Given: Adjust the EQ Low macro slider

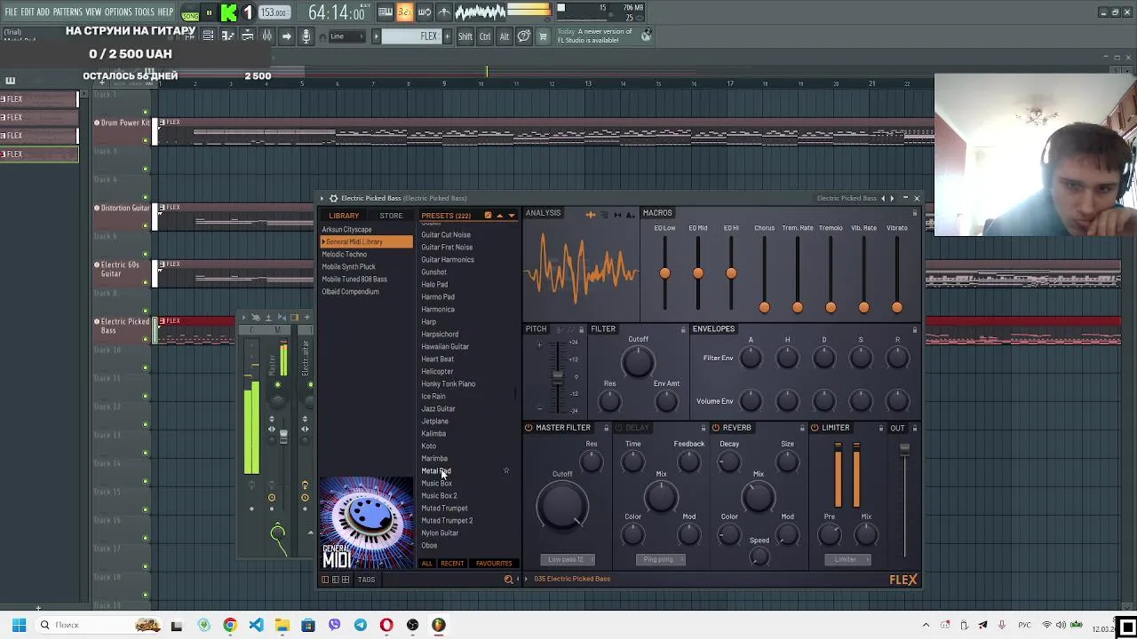Looking at the screenshot, I should coord(664,273).
